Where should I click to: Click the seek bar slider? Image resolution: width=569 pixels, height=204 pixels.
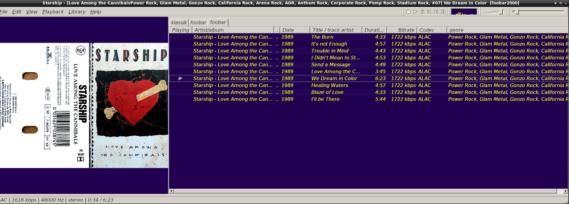pos(539,12)
